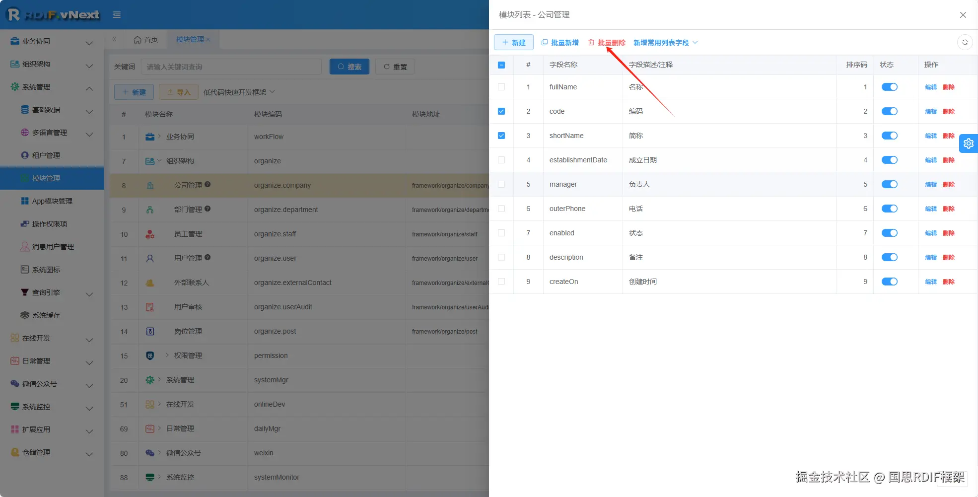Click the 岗位管理 row icon
The width and height of the screenshot is (978, 497).
[x=150, y=331]
